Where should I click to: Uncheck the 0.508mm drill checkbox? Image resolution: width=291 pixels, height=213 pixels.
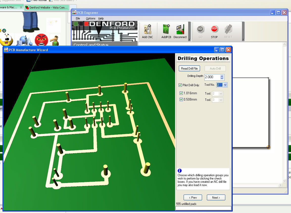point(181,100)
